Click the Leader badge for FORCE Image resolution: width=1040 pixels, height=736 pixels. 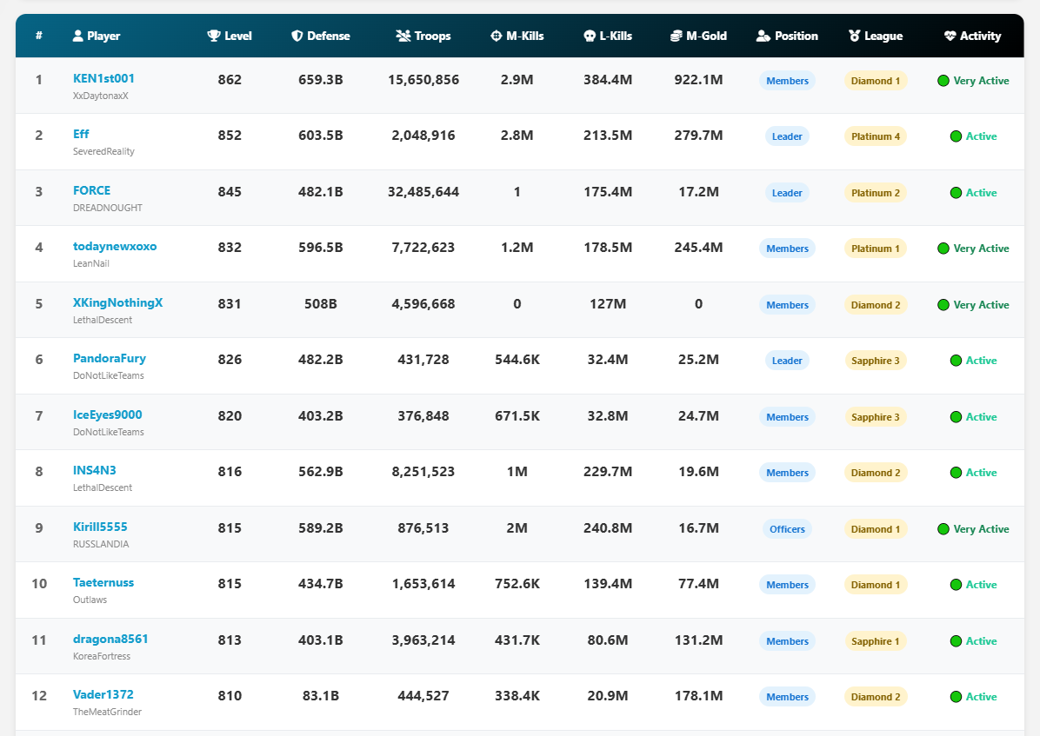pyautogui.click(x=787, y=192)
